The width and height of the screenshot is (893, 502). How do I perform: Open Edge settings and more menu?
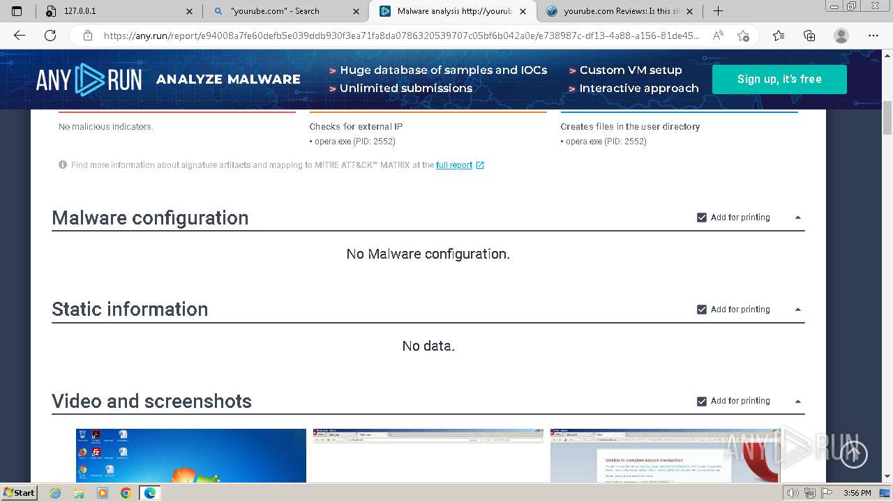pyautogui.click(x=873, y=36)
